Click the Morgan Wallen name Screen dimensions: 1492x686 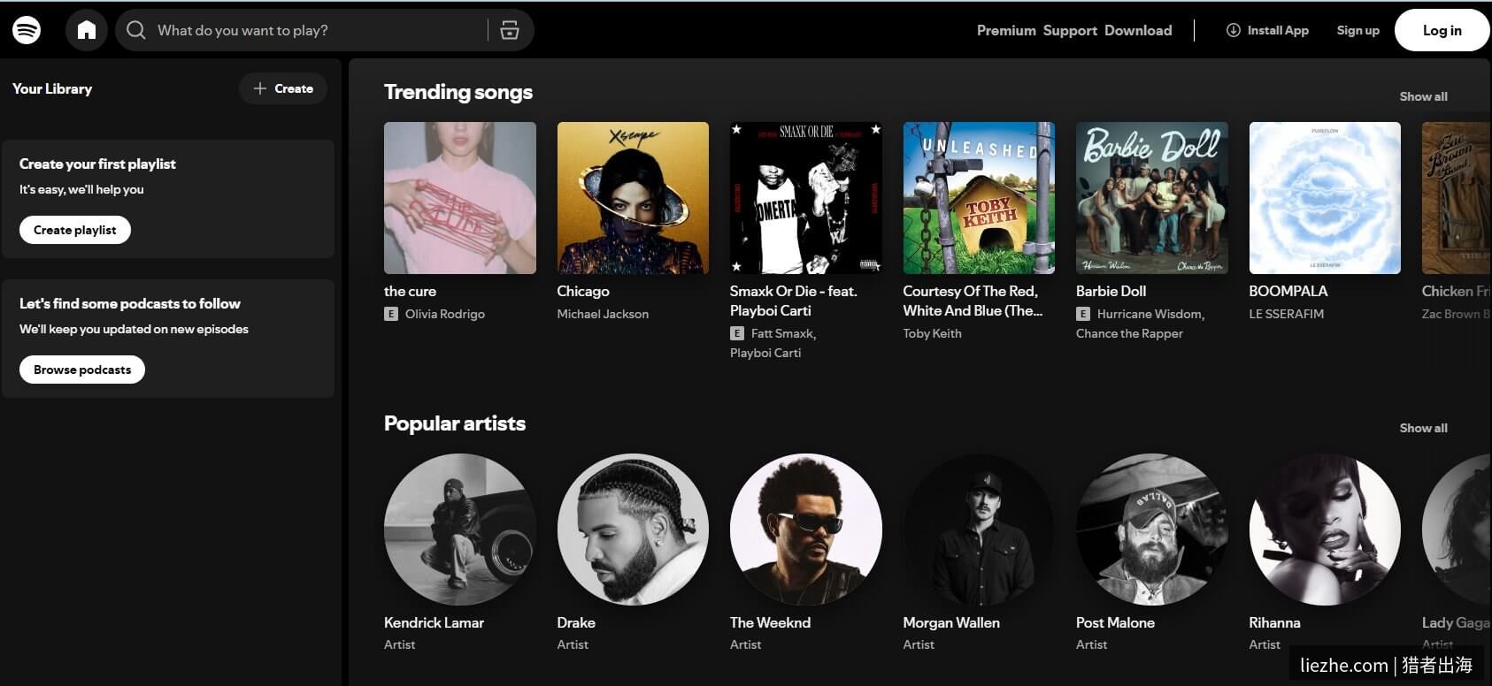click(x=951, y=622)
